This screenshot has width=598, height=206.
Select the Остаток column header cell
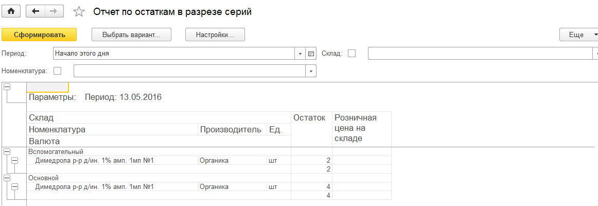click(311, 129)
